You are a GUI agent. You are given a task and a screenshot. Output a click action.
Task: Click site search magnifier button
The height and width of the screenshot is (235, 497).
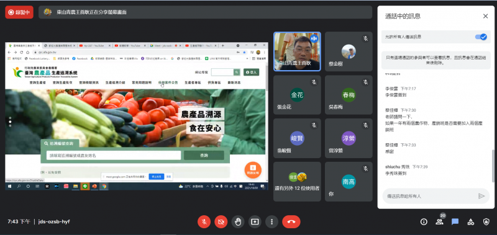(x=237, y=73)
